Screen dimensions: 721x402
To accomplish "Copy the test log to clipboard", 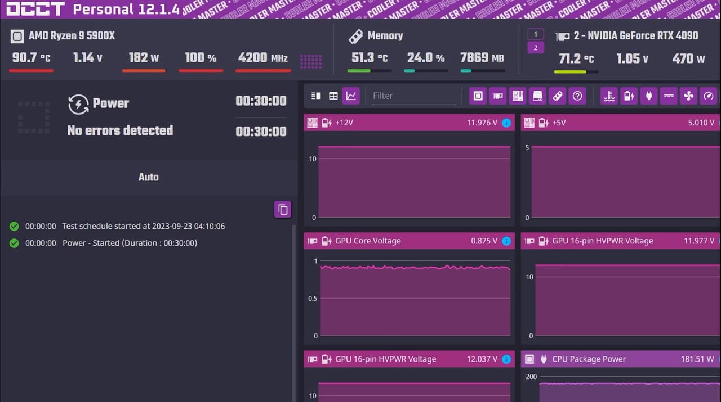I will (x=283, y=210).
